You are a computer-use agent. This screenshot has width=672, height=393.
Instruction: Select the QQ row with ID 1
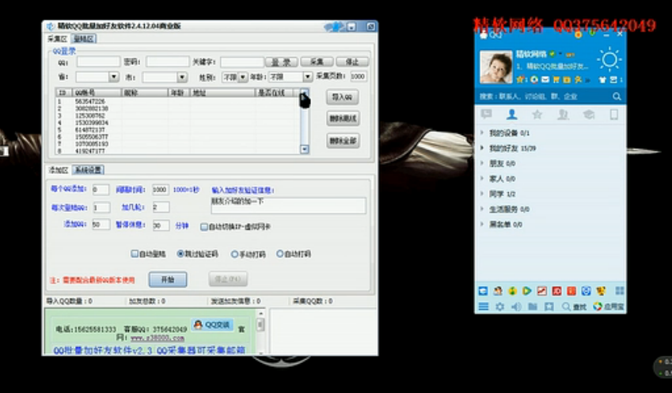pyautogui.click(x=177, y=101)
